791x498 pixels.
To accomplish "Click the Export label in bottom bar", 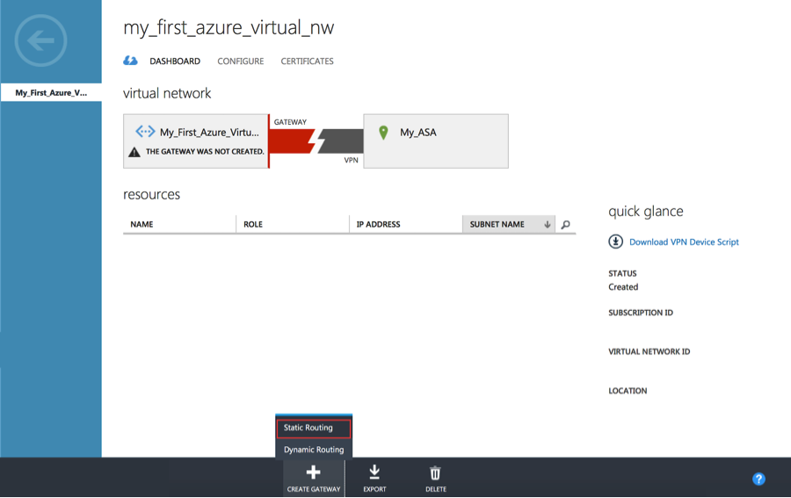I will [x=374, y=489].
